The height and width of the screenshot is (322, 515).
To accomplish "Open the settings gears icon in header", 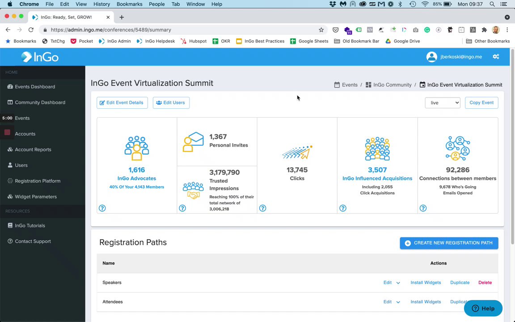I will [x=496, y=56].
